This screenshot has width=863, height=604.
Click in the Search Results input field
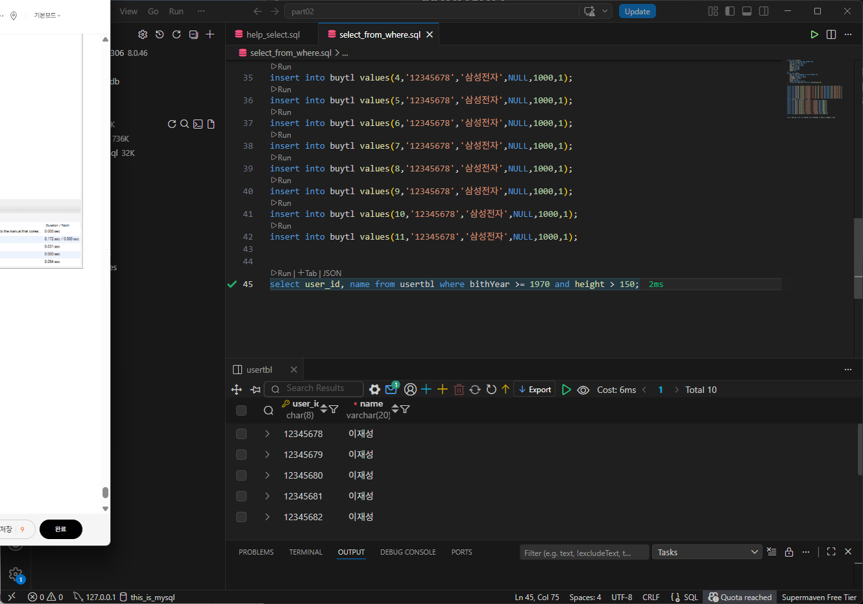pos(314,388)
